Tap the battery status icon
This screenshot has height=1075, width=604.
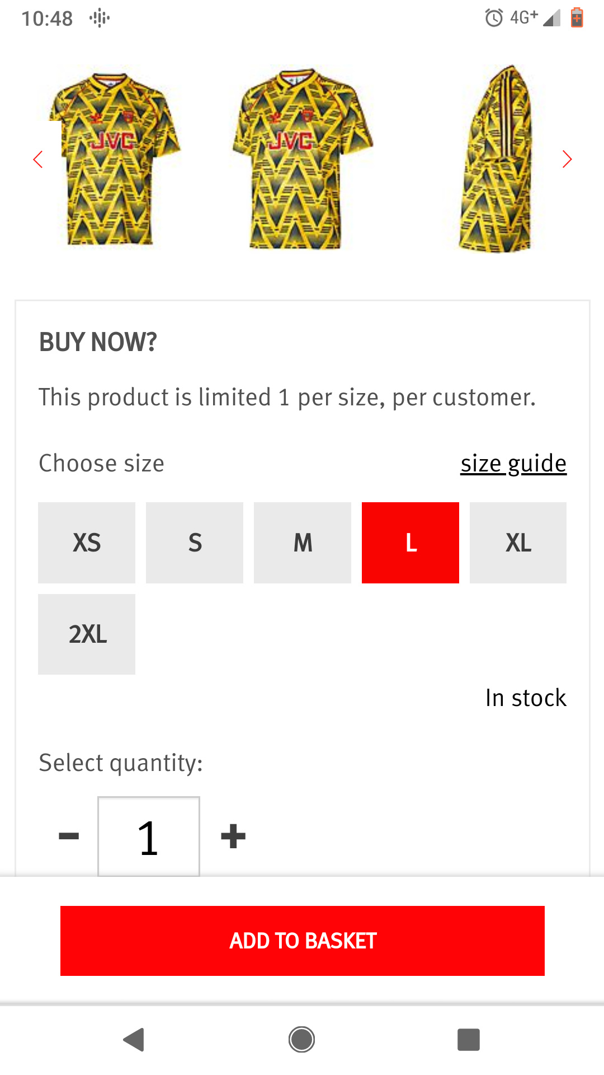[577, 18]
